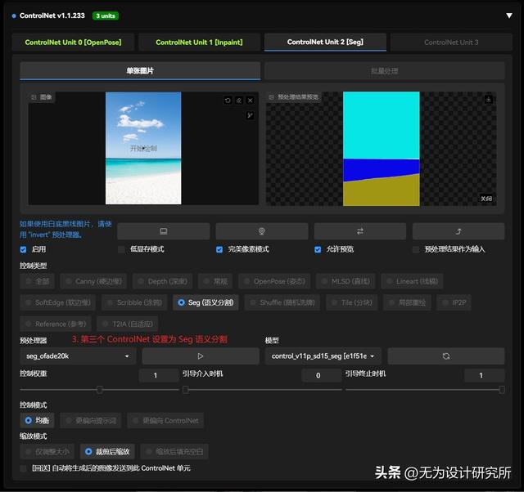Viewport: 524px width, 492px height.
Task: Open the 批量处理 tab
Action: [x=384, y=71]
